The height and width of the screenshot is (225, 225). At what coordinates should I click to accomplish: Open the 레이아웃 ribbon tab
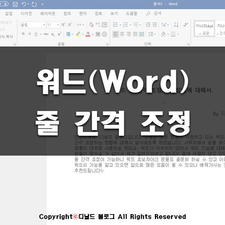[48, 13]
